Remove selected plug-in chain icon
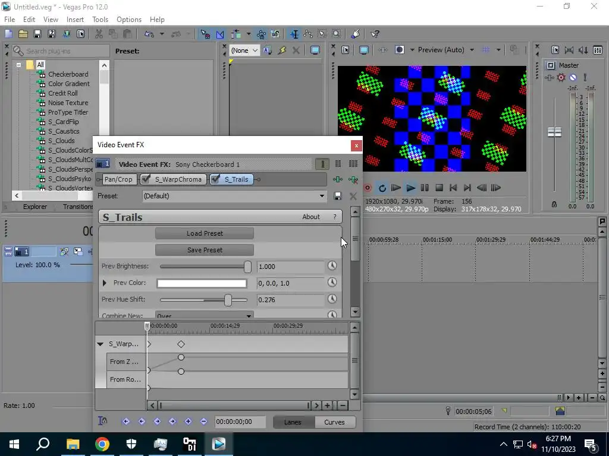This screenshot has height=456, width=609. (353, 179)
